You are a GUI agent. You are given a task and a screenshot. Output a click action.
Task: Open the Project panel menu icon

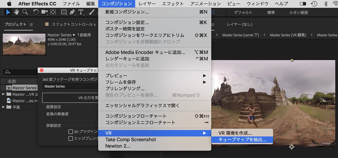click(31, 25)
